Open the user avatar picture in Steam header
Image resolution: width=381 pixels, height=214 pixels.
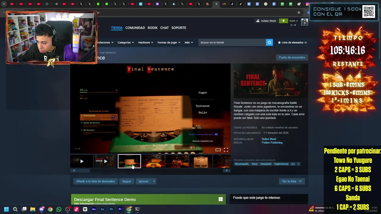(x=305, y=22)
